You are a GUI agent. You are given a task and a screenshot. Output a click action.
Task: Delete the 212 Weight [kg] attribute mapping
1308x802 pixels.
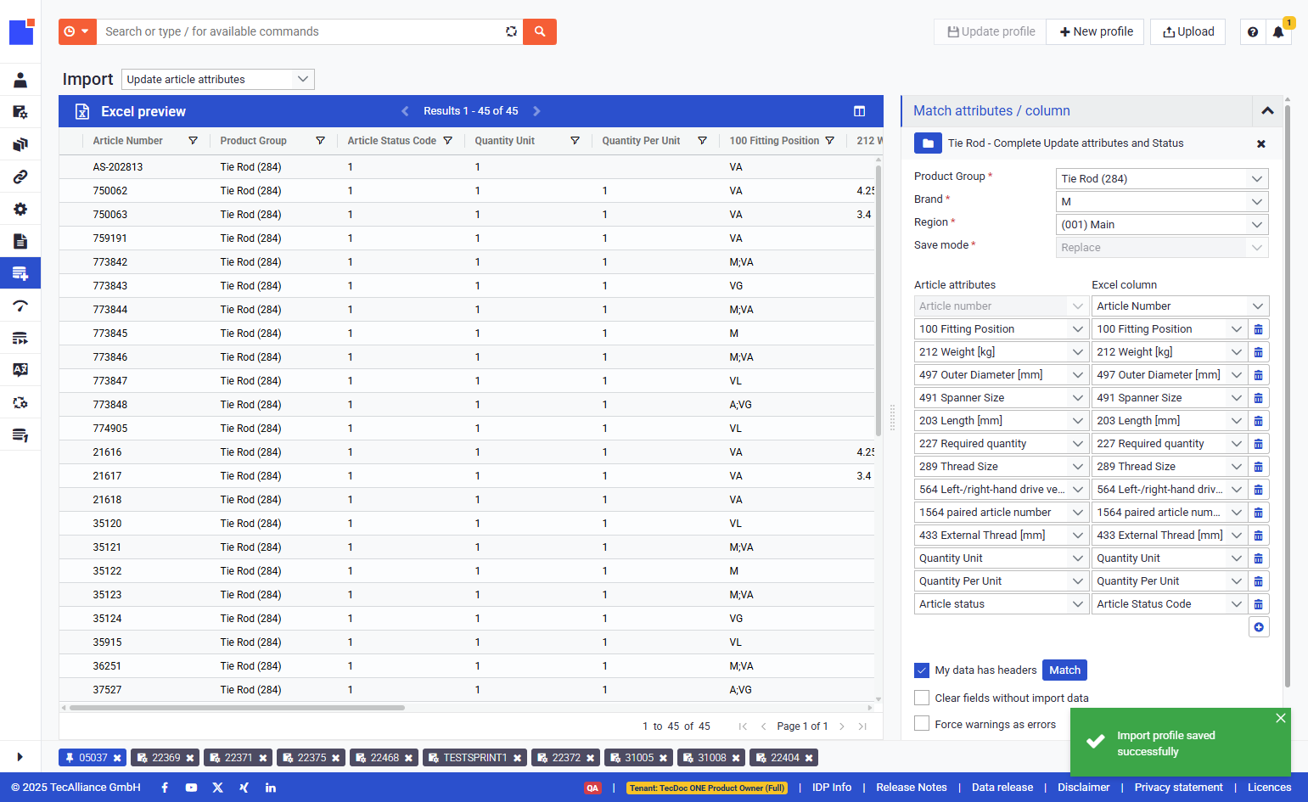[x=1259, y=352]
